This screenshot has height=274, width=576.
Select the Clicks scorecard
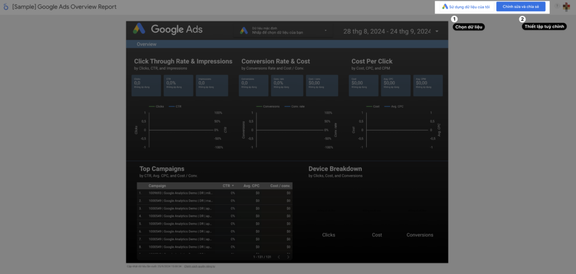click(x=146, y=86)
